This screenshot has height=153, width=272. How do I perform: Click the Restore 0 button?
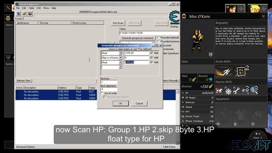click(206, 78)
